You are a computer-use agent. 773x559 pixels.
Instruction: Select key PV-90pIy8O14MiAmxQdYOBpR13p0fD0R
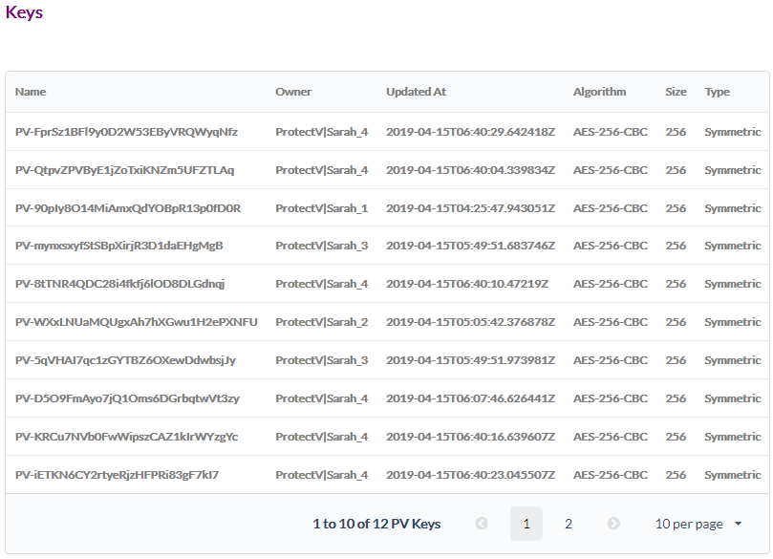pyautogui.click(x=128, y=208)
